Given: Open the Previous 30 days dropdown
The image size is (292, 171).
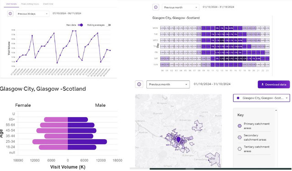Looking at the screenshot, I should [x=32, y=14].
